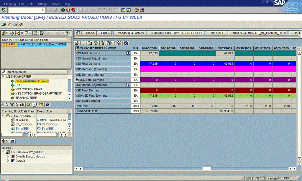
Task: Collapse For data view: BY_WEEK node
Action: tap(3, 152)
